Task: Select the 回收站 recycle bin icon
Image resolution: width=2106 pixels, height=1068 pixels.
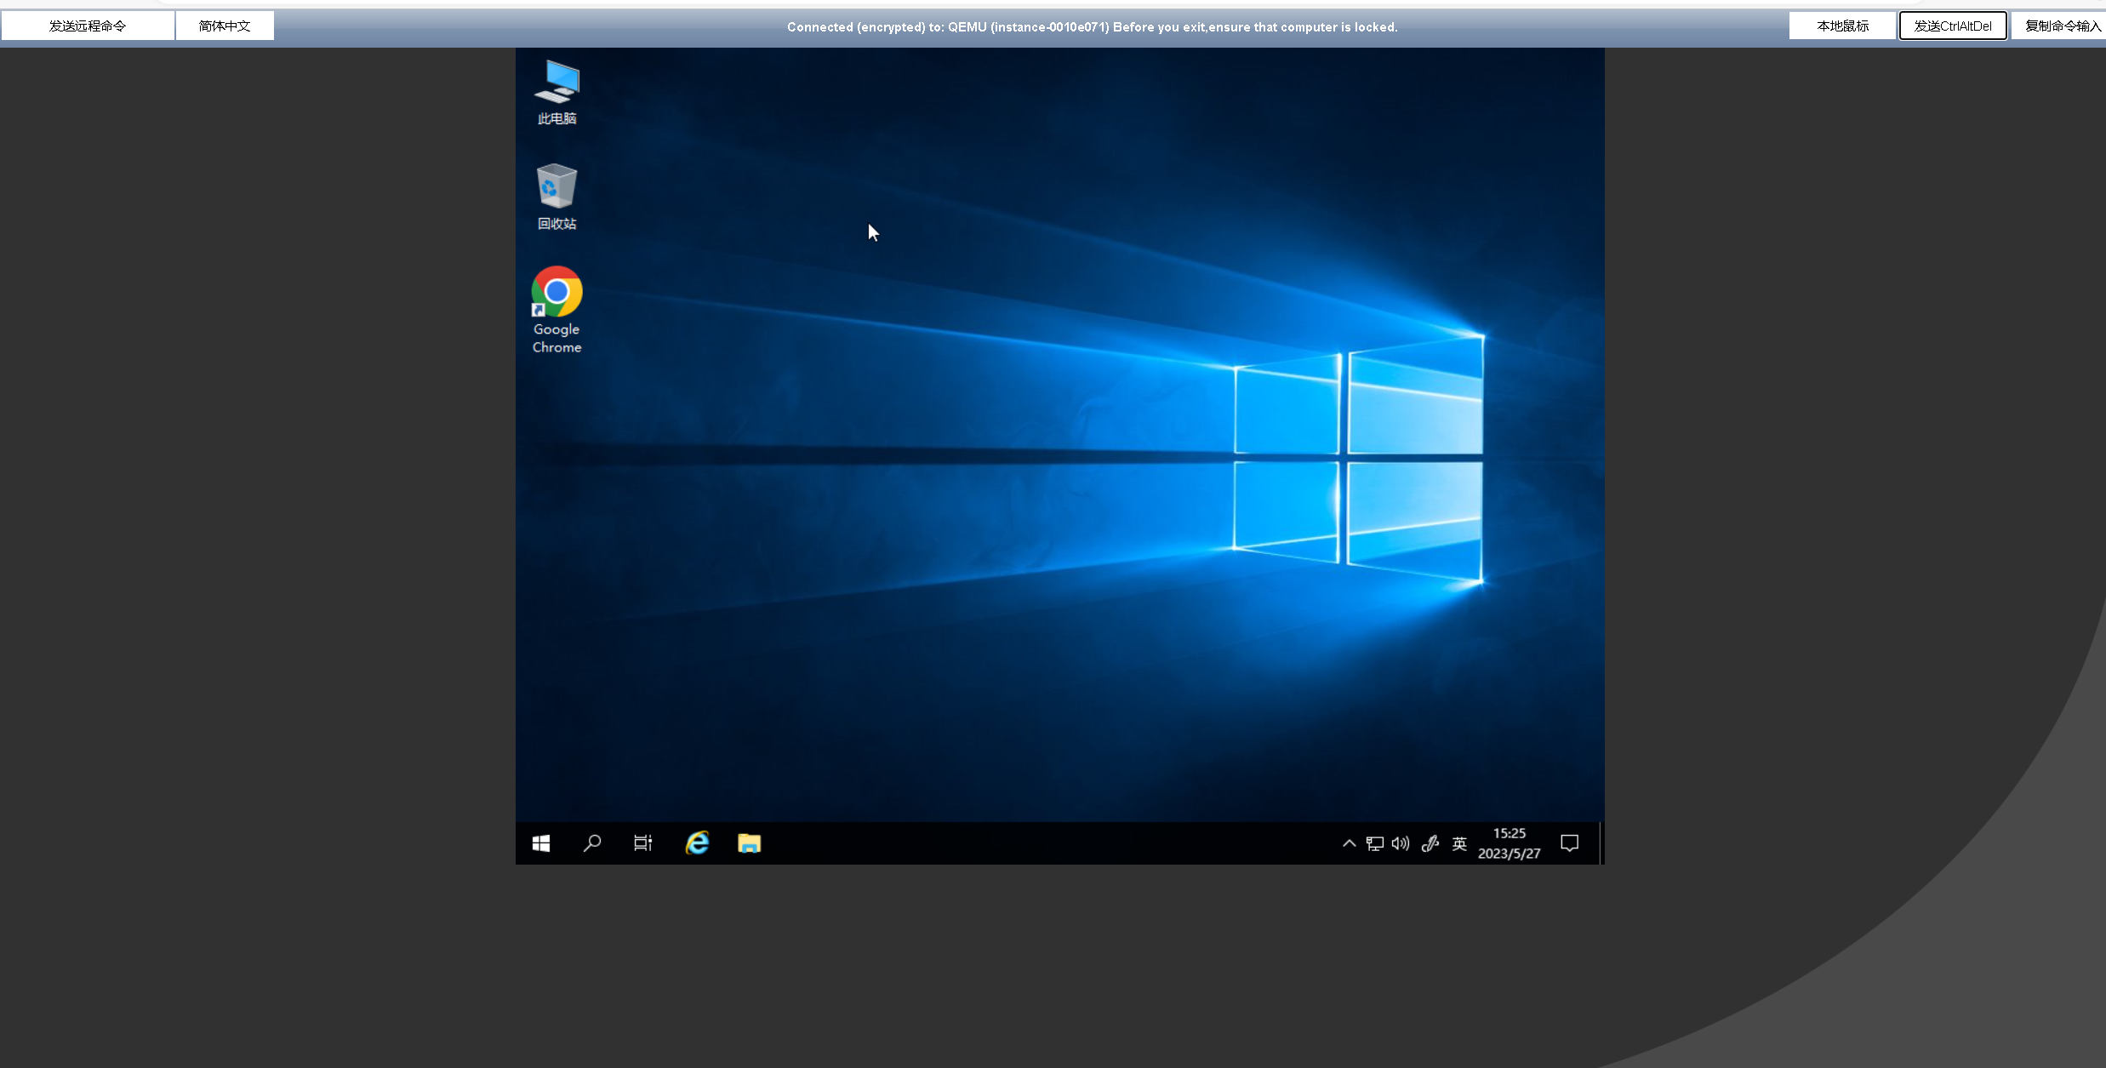Action: pyautogui.click(x=556, y=197)
